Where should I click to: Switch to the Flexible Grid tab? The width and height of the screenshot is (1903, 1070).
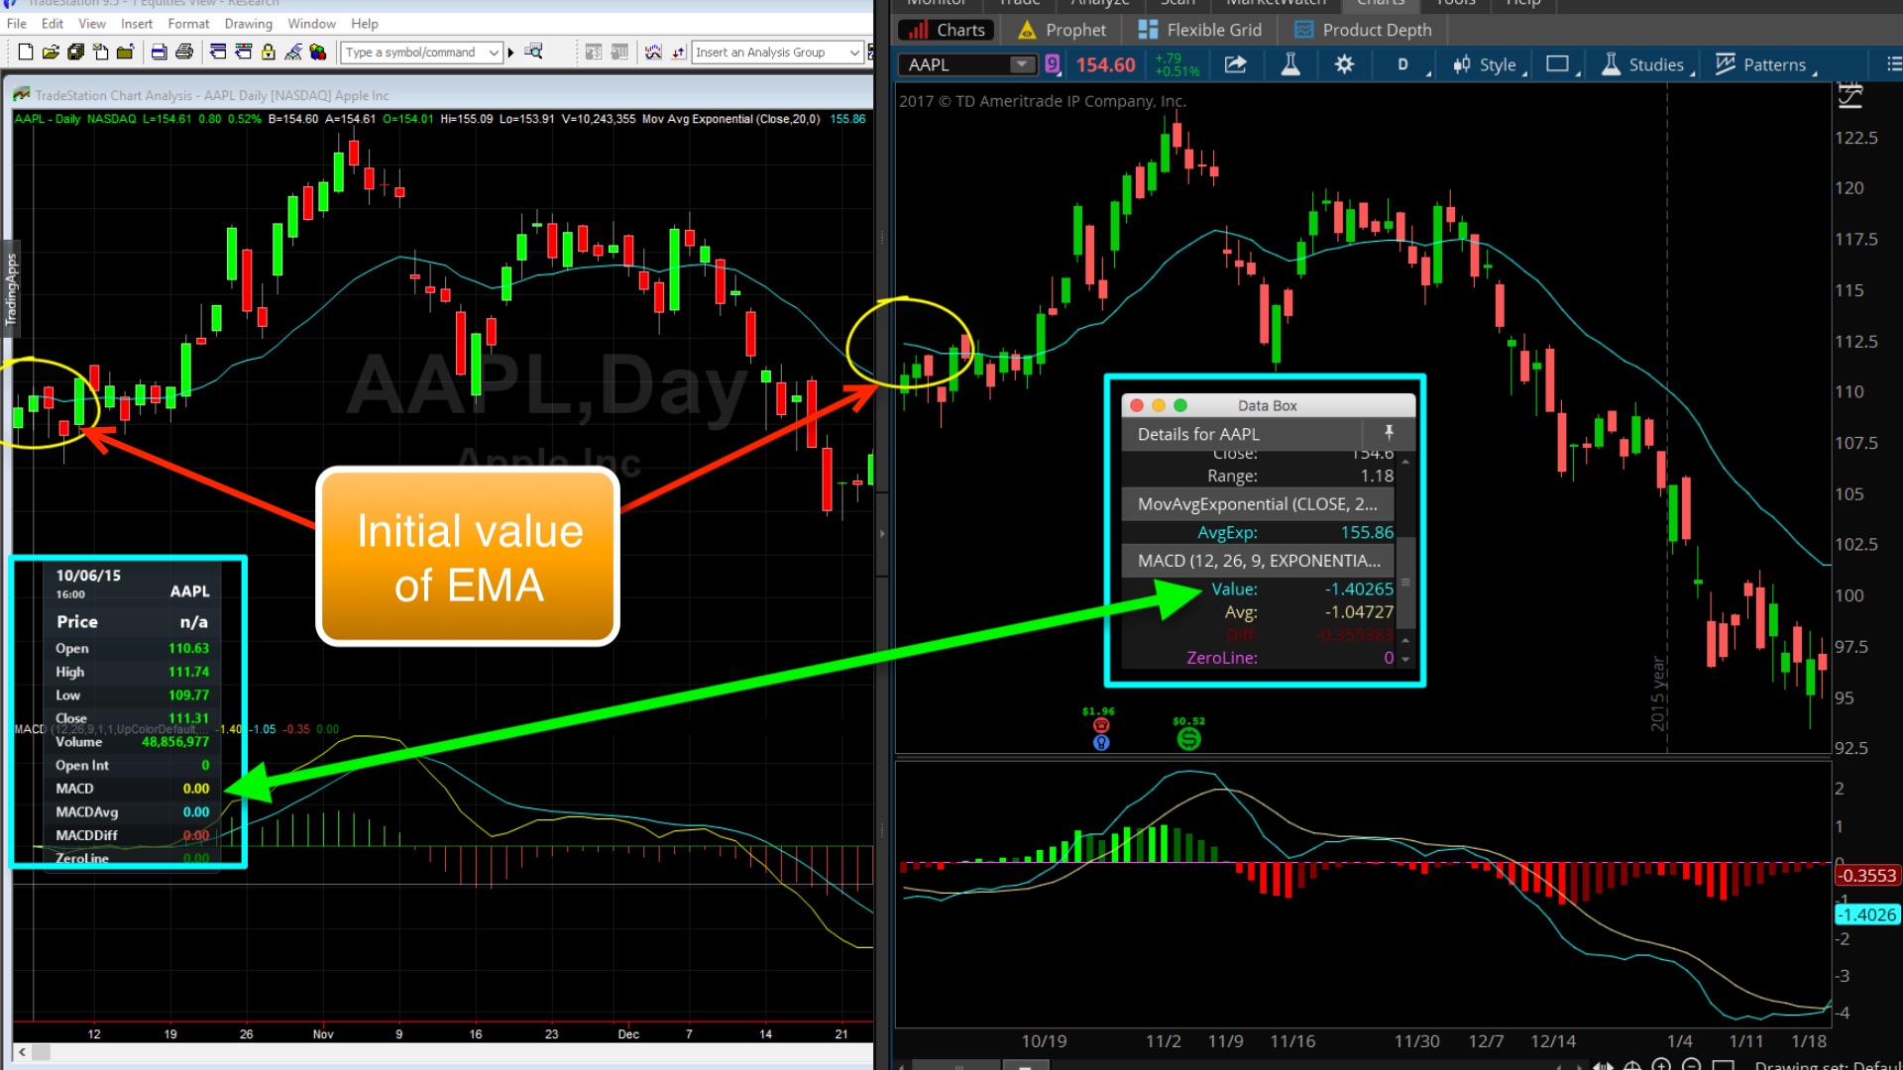click(x=1200, y=30)
